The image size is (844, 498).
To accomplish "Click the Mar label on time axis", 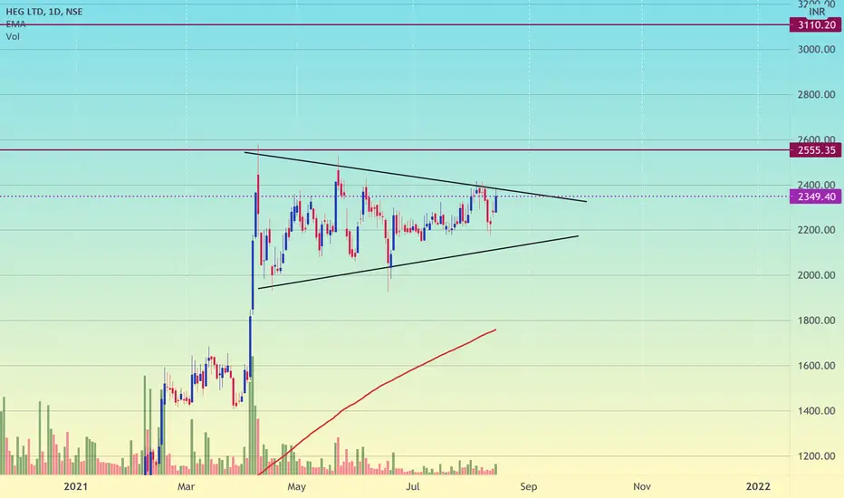I will pyautogui.click(x=186, y=487).
